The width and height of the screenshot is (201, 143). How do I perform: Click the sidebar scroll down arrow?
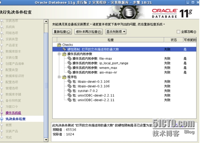pos(46,140)
